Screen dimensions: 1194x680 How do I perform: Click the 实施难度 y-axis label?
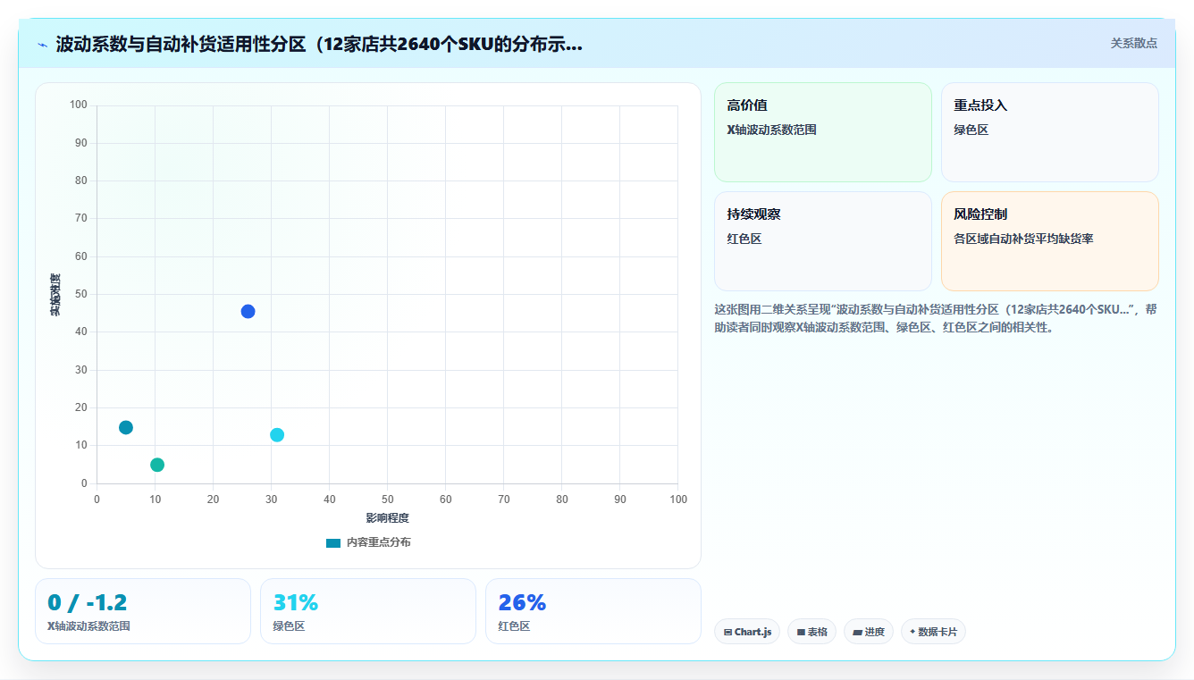pyautogui.click(x=55, y=295)
